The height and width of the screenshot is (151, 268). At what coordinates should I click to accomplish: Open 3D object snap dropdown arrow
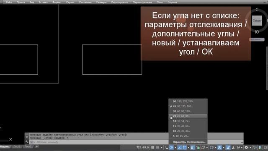pos(216,147)
